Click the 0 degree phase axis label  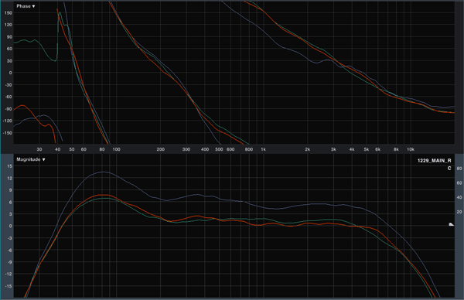point(10,73)
